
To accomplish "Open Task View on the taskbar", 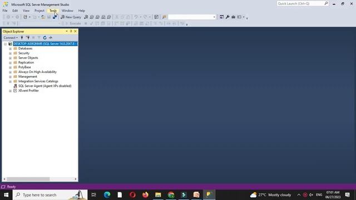I will (x=94, y=195).
